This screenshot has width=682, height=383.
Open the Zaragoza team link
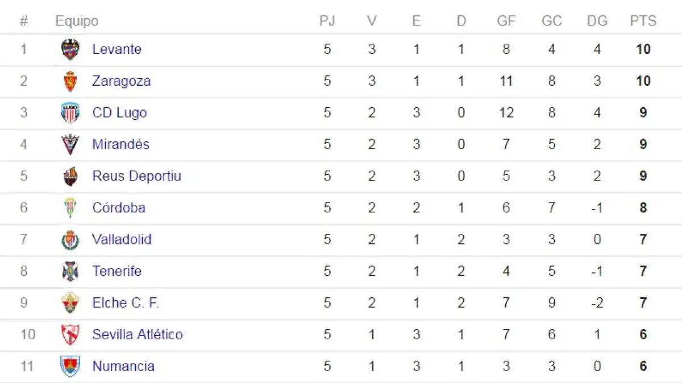121,81
